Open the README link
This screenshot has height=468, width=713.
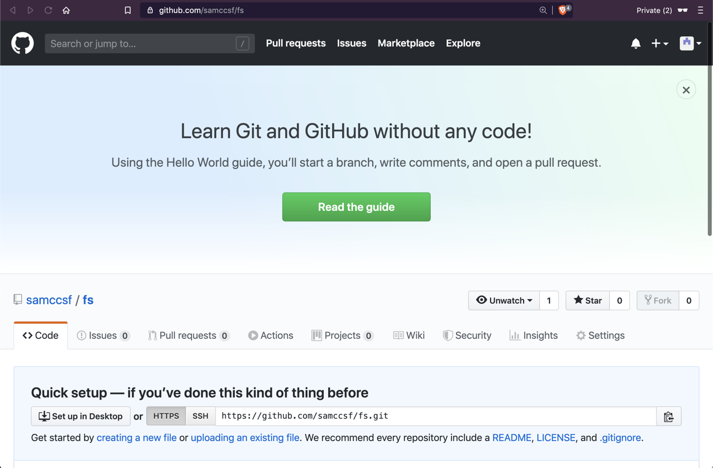tap(512, 438)
